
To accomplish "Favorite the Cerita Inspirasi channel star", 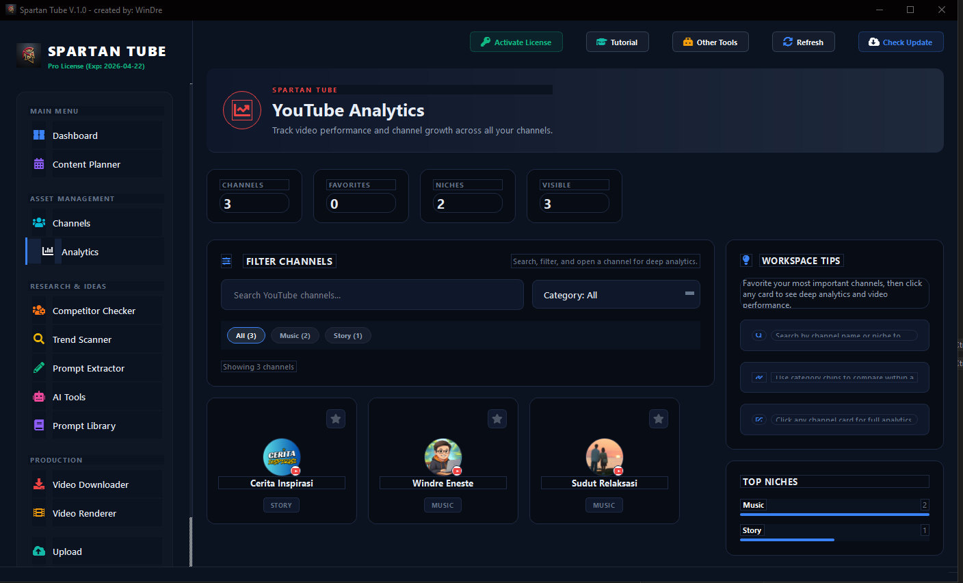I will (335, 418).
